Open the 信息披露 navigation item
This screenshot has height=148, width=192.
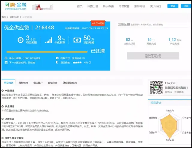(x=124, y=6)
